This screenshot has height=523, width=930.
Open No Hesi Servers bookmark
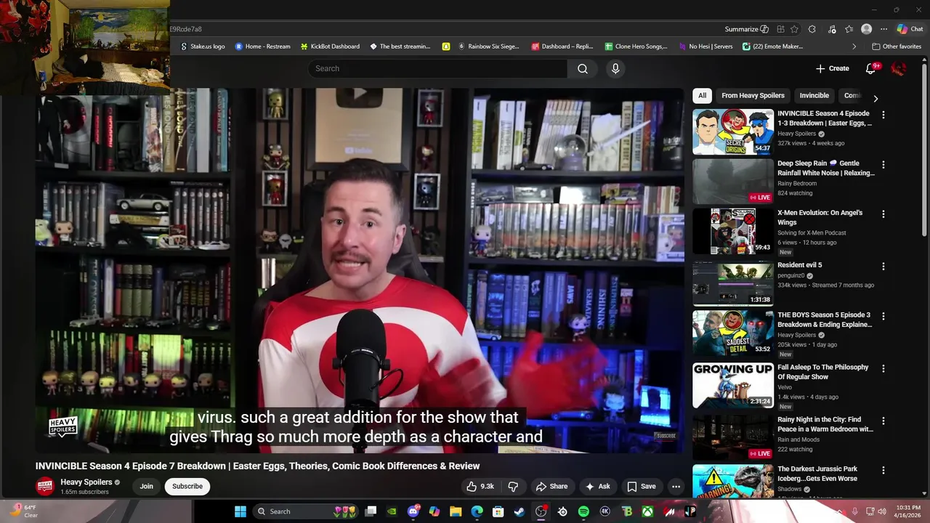coord(705,46)
